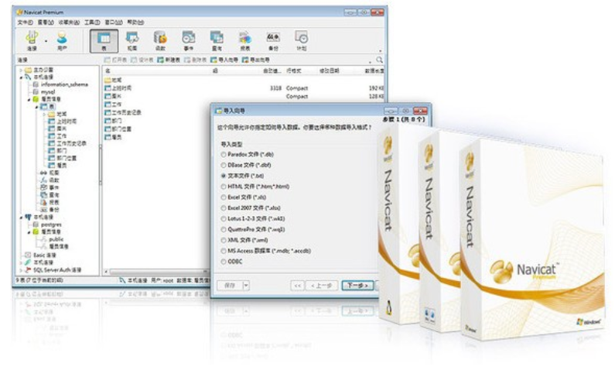The height and width of the screenshot is (377, 615).
Task: Click Open Table in the object toolbar
Action: [x=115, y=60]
